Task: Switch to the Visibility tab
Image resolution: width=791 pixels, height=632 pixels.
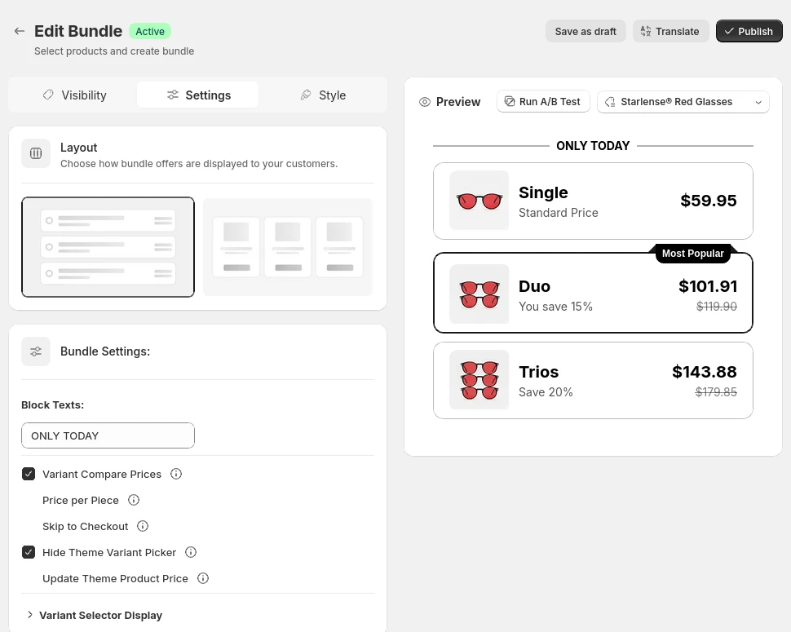Action: 75,95
